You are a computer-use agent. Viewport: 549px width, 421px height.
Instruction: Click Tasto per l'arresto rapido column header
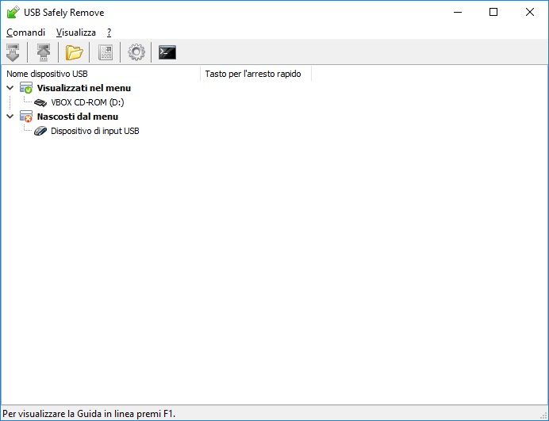(x=256, y=74)
